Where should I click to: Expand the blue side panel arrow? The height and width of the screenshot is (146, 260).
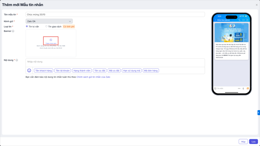point(259,113)
